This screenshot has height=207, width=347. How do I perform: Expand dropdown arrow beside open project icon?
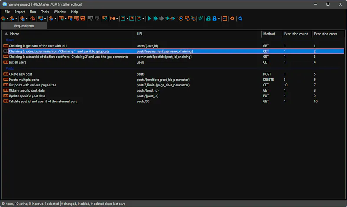point(16,19)
